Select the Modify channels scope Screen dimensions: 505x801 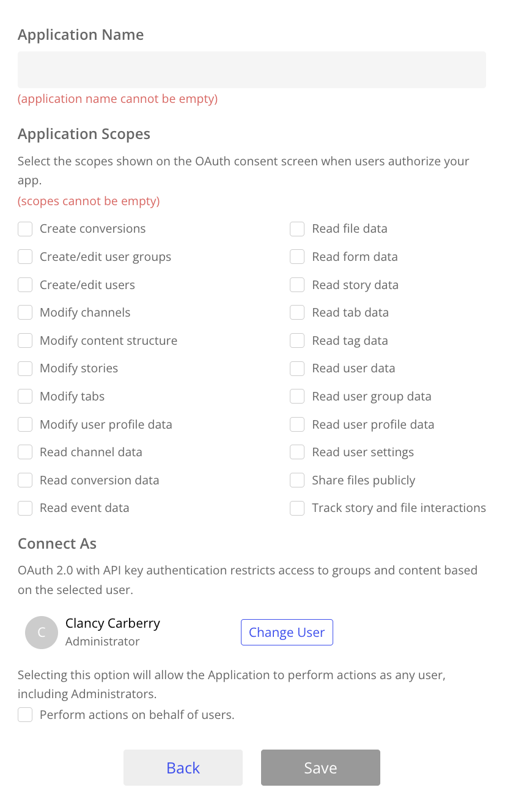(25, 313)
